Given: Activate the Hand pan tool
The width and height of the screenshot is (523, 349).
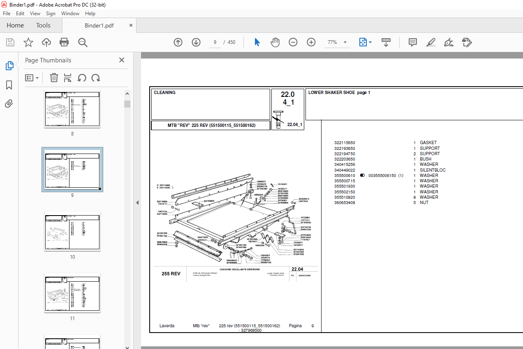Looking at the screenshot, I should [275, 42].
